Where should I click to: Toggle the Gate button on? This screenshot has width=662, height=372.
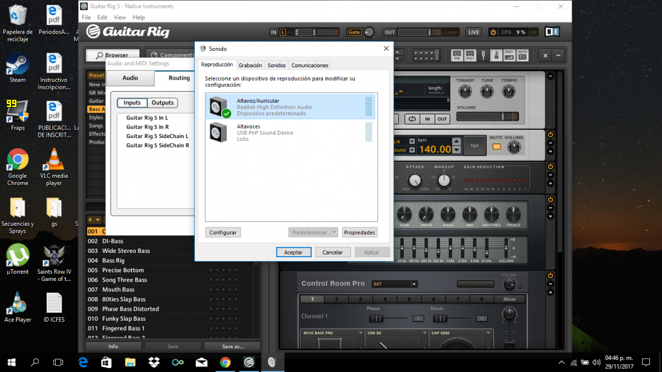pyautogui.click(x=354, y=32)
